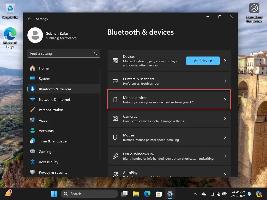Open Mobile devices settings
The image size is (267, 200).
(x=169, y=100)
